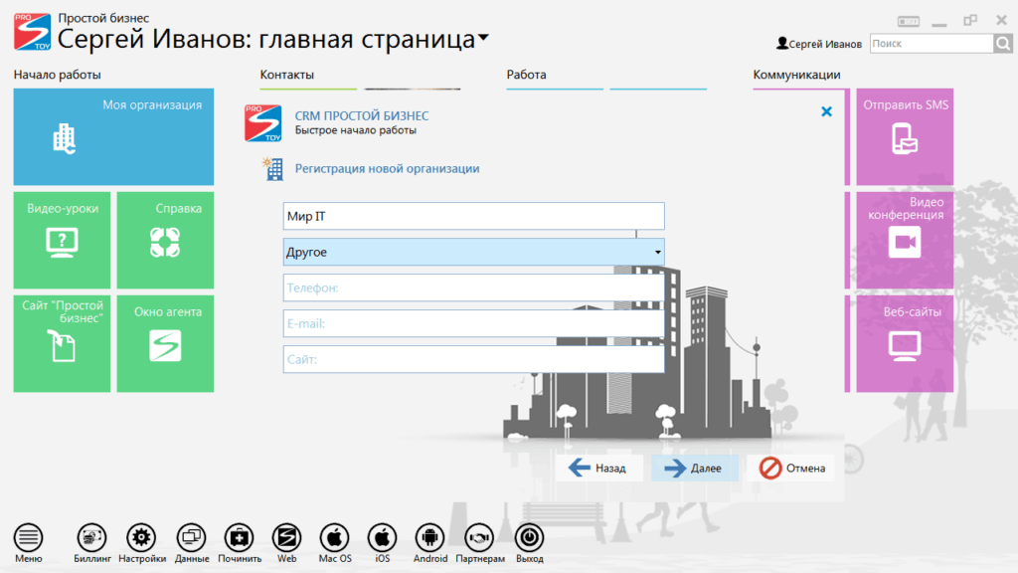1018x573 pixels.
Task: Switch to the Работа section
Action: click(527, 75)
